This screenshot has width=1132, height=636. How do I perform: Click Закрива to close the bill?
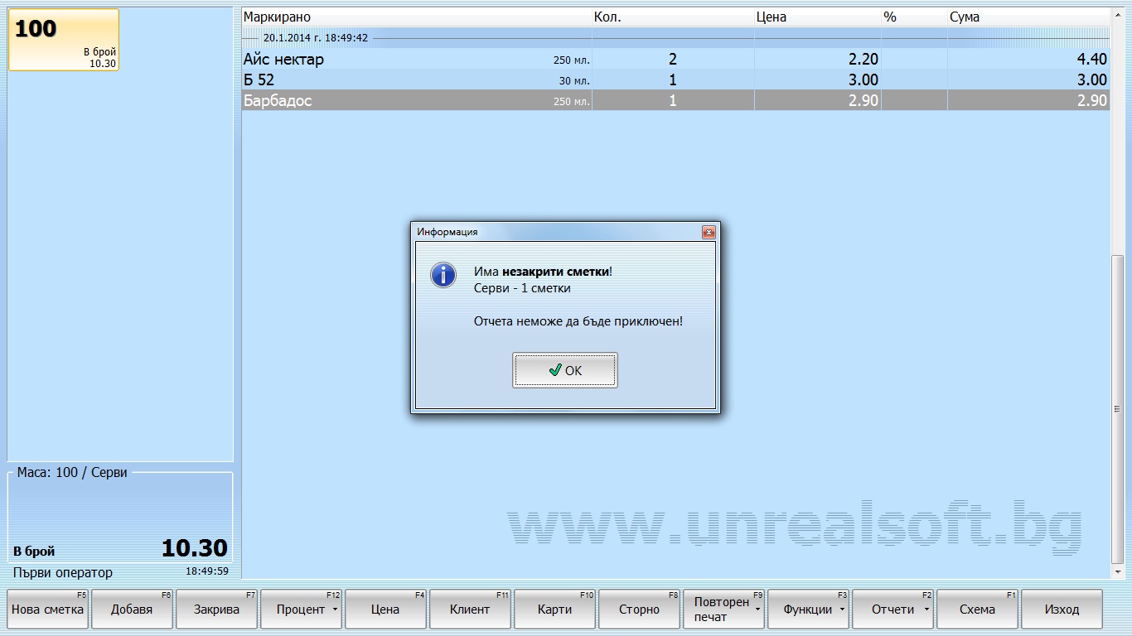coord(216,609)
